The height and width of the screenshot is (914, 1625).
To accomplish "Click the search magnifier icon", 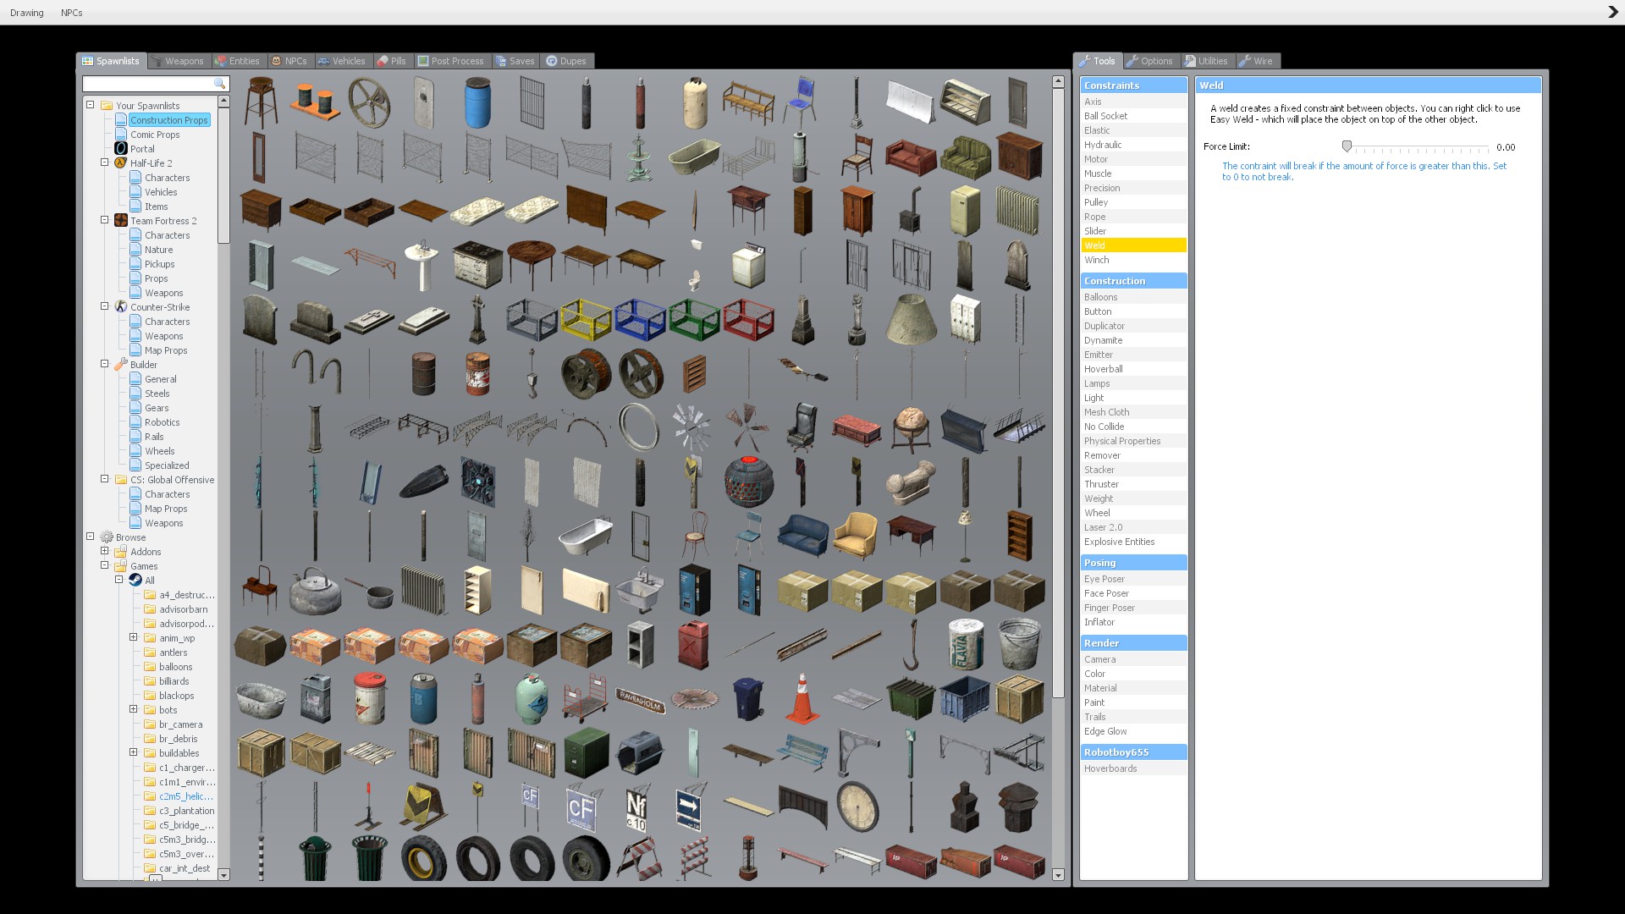I will click(220, 84).
